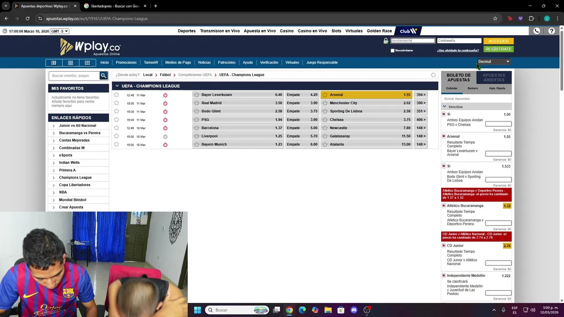Open File Explorer from the taskbar

click(328, 310)
